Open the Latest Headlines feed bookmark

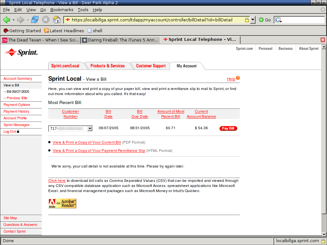click(64, 31)
